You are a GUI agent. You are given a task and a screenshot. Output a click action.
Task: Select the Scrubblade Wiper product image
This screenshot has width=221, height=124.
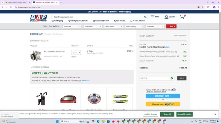tap(120, 99)
